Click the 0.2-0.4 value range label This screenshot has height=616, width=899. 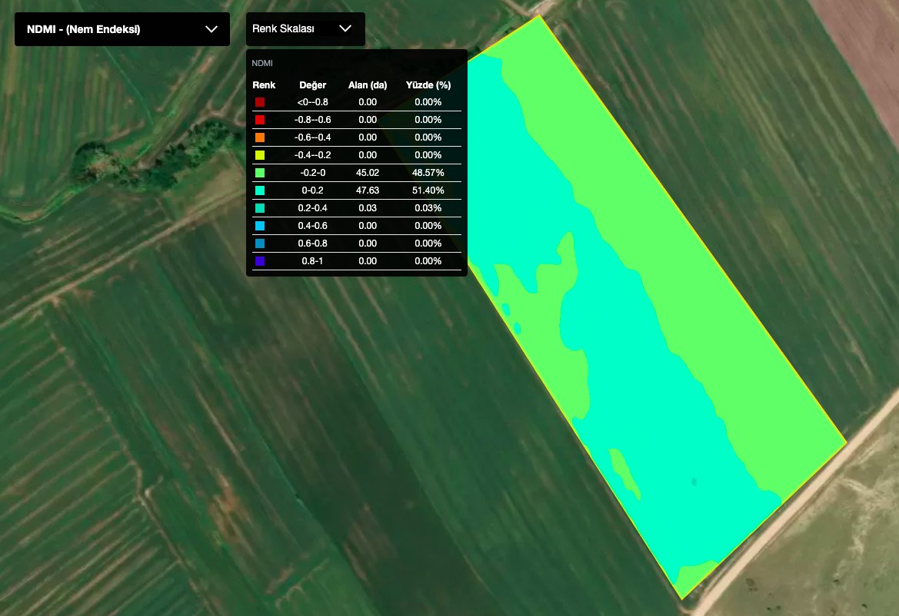coord(312,208)
